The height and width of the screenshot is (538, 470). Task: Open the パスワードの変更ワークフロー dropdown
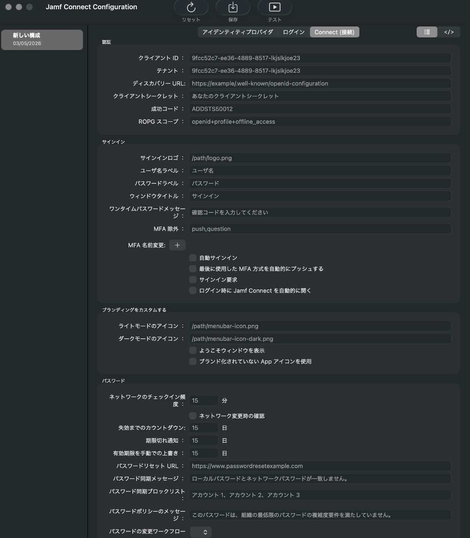201,532
